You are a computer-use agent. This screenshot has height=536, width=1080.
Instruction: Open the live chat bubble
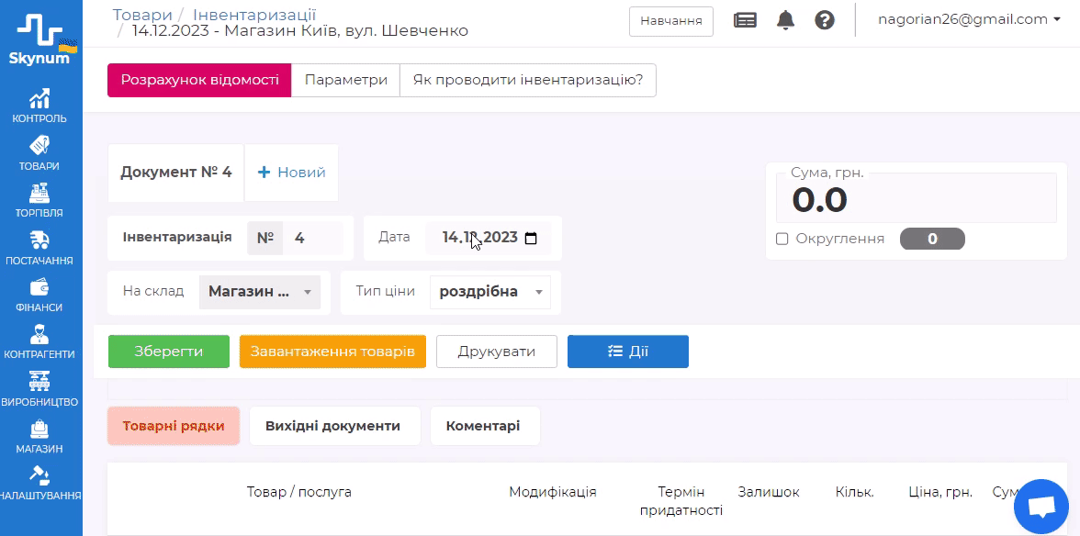pos(1041,506)
